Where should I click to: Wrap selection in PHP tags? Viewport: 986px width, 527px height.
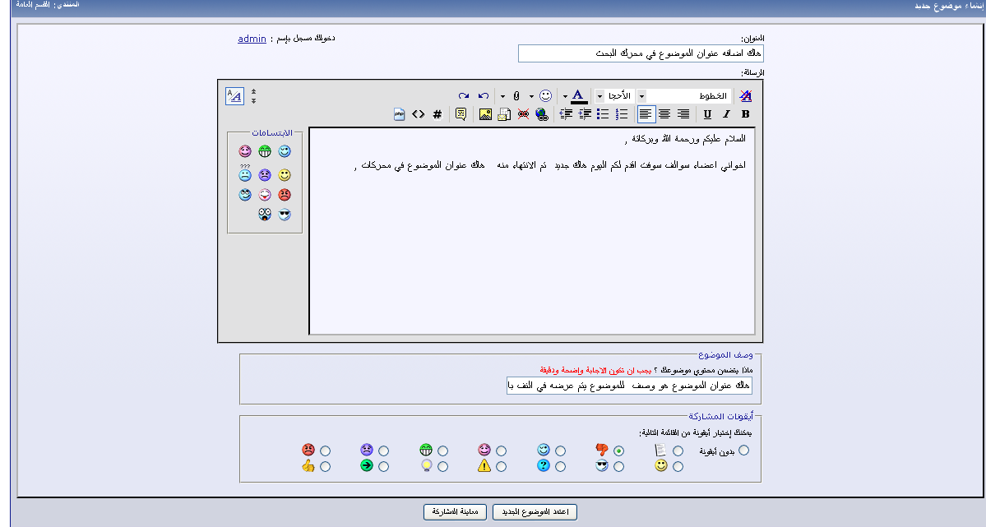click(x=400, y=114)
